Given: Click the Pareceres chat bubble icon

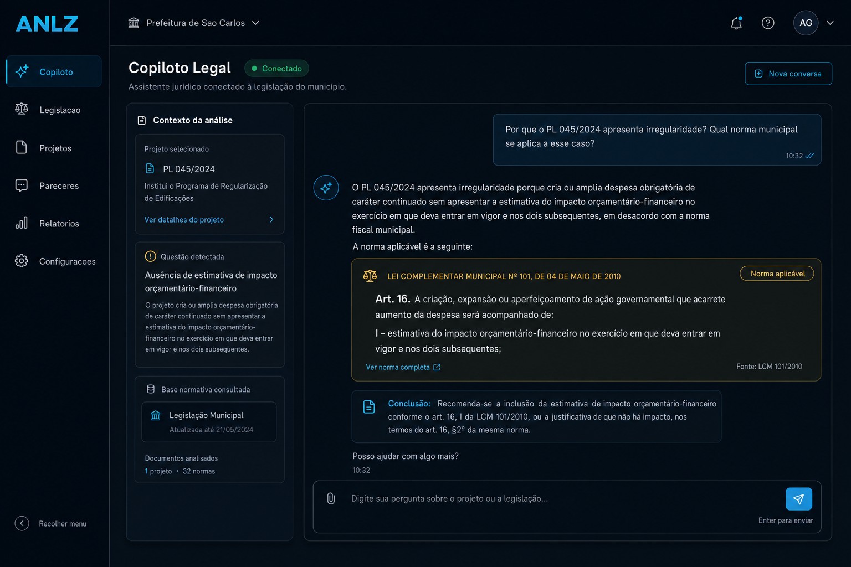Looking at the screenshot, I should 22,185.
